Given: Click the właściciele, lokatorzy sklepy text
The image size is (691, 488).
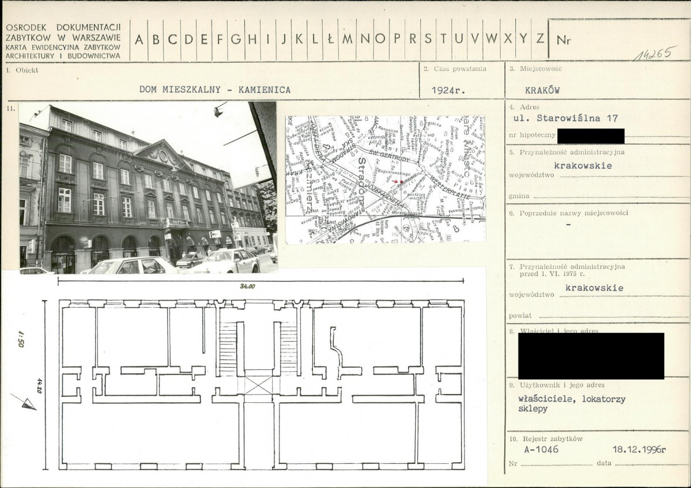Looking at the screenshot, I should 572,404.
